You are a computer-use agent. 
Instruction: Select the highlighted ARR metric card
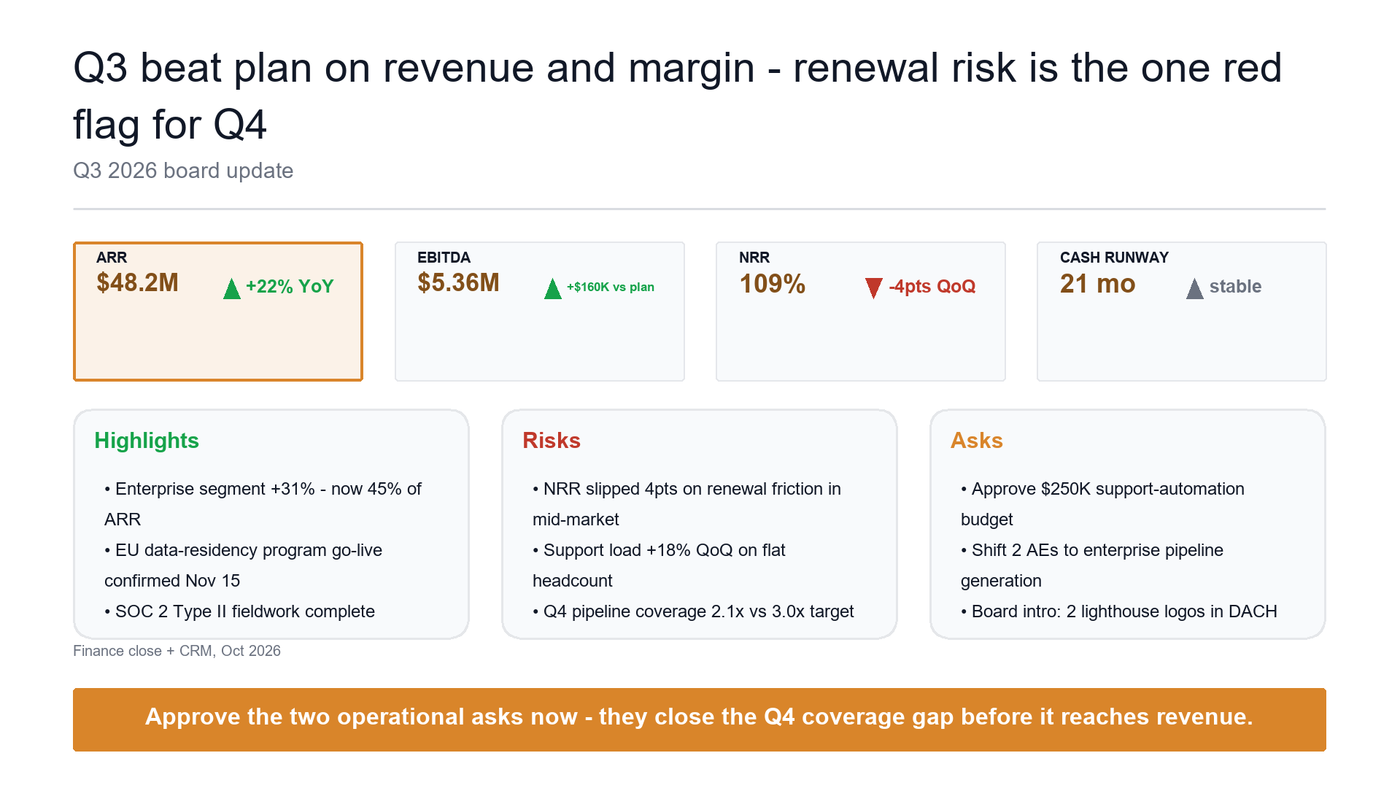click(218, 312)
